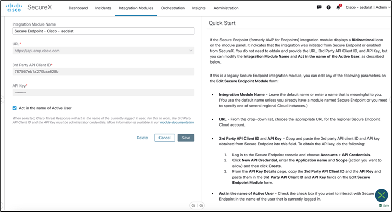This screenshot has height=212, width=392.
Task: Click the Save button
Action: 186,138
